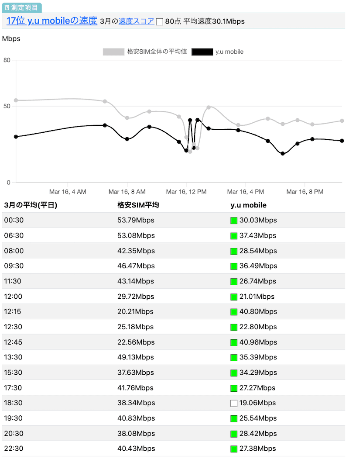The height and width of the screenshot is (459, 349).
Task: Click the lowest black y.u mobile data point
Action: click(283, 154)
